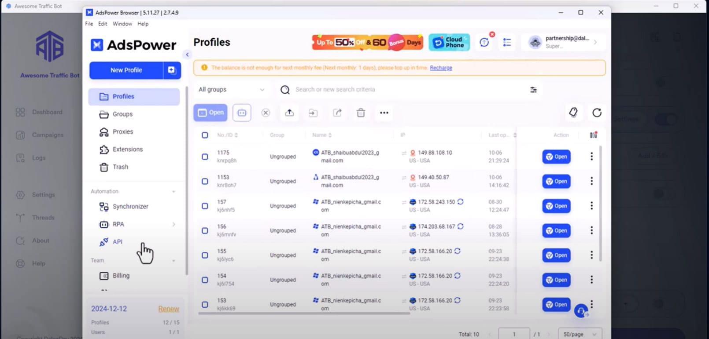Screen dimensions: 709x339
Task: Open the partnership account menu
Action: click(x=564, y=42)
